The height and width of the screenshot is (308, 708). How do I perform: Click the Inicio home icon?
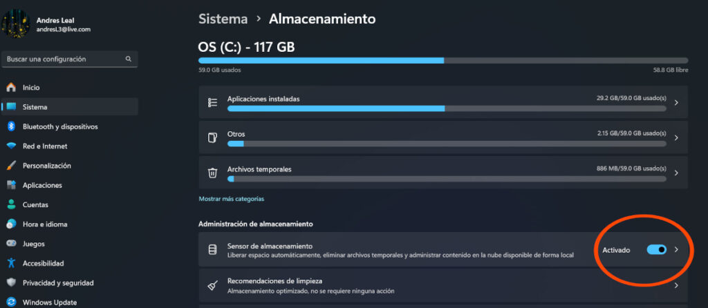click(11, 88)
